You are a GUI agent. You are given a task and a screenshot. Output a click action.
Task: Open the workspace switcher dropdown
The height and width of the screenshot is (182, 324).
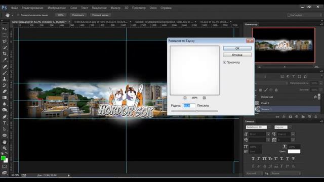coord(305,15)
